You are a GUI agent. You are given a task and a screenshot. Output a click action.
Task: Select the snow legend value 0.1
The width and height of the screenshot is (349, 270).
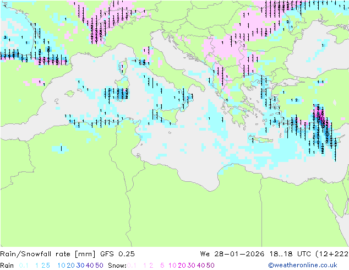click(132, 266)
